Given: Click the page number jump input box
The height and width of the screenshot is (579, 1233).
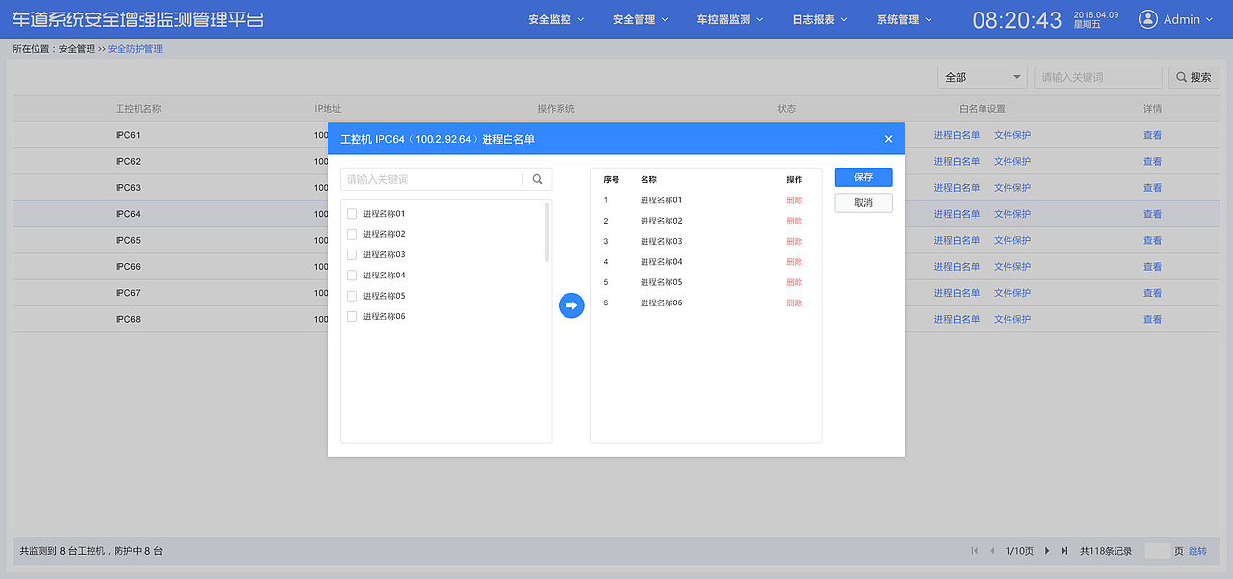Looking at the screenshot, I should coord(1157,551).
